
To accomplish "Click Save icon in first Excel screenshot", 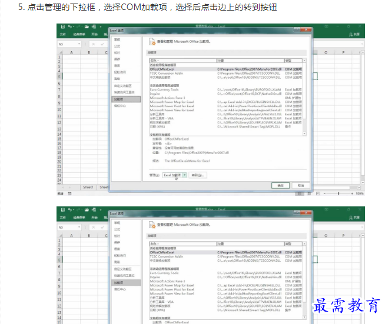I will [x=63, y=26].
